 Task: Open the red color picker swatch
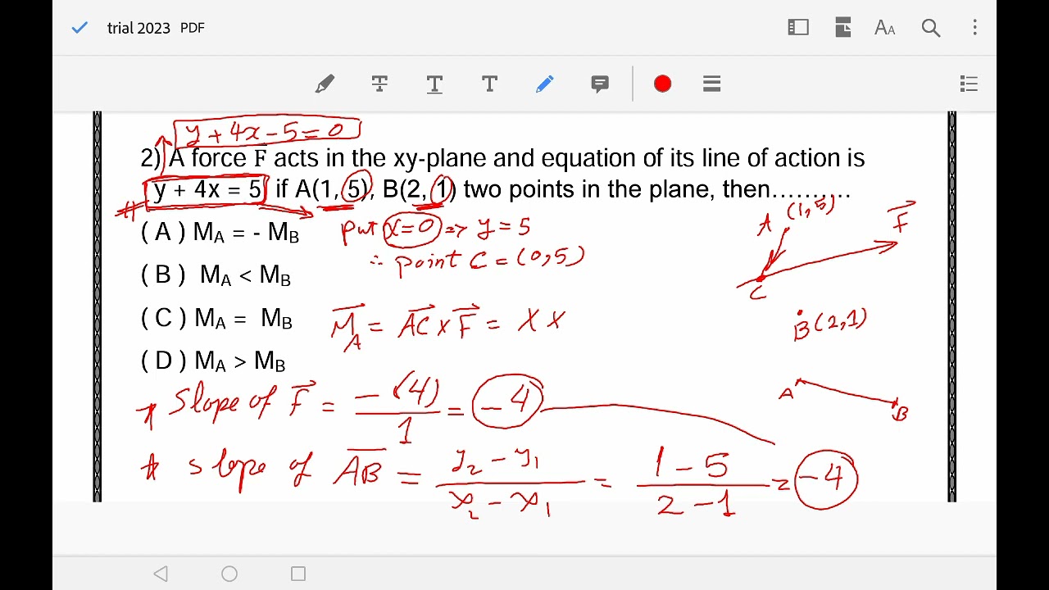point(663,84)
